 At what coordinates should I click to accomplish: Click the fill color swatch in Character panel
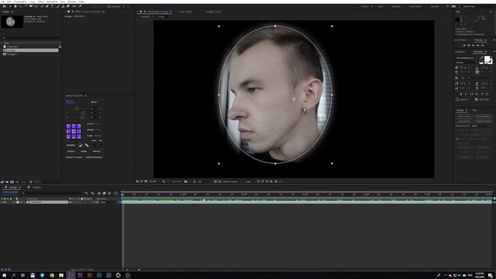(x=487, y=59)
